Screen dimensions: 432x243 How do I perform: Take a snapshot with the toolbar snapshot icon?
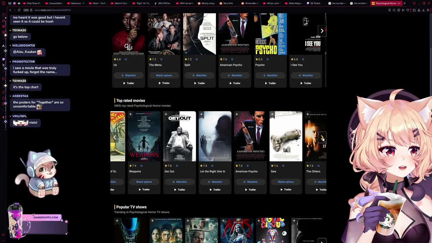pyautogui.click(x=394, y=10)
